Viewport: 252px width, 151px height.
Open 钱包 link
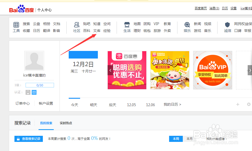147,31
